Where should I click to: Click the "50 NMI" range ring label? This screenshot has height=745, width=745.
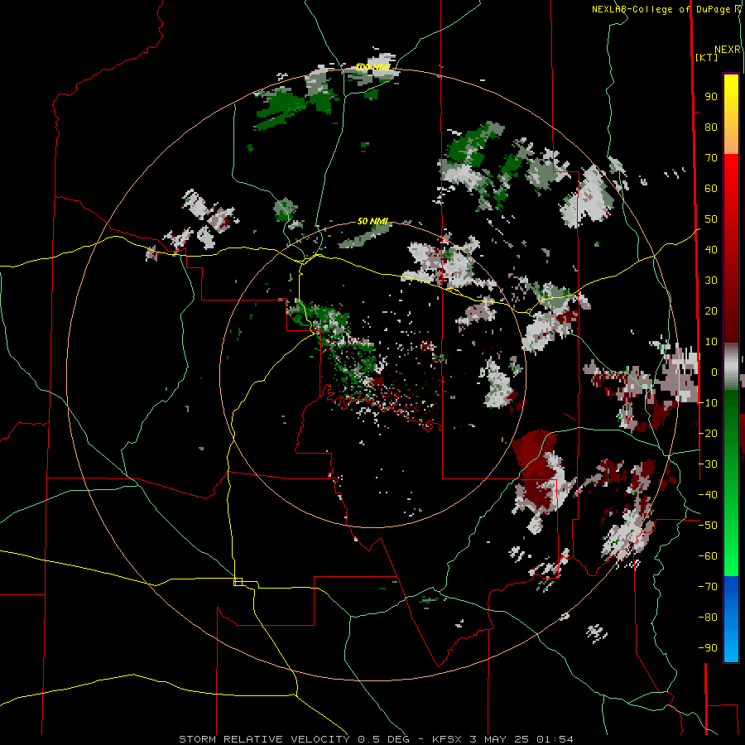click(x=373, y=221)
